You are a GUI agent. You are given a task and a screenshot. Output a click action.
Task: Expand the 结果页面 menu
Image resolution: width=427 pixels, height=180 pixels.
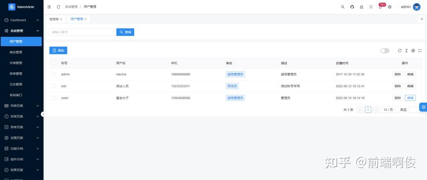pyautogui.click(x=22, y=170)
